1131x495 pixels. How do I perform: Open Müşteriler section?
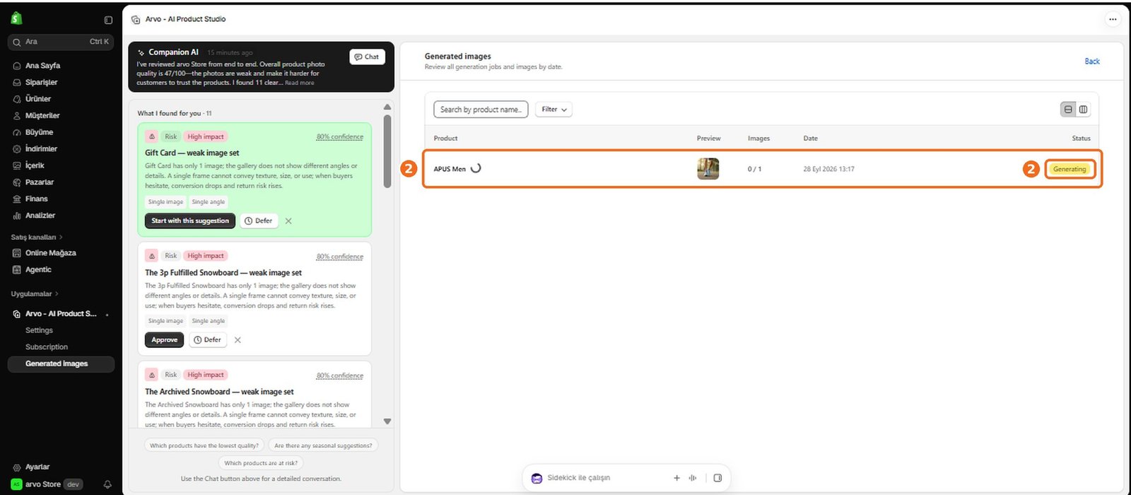click(x=42, y=115)
